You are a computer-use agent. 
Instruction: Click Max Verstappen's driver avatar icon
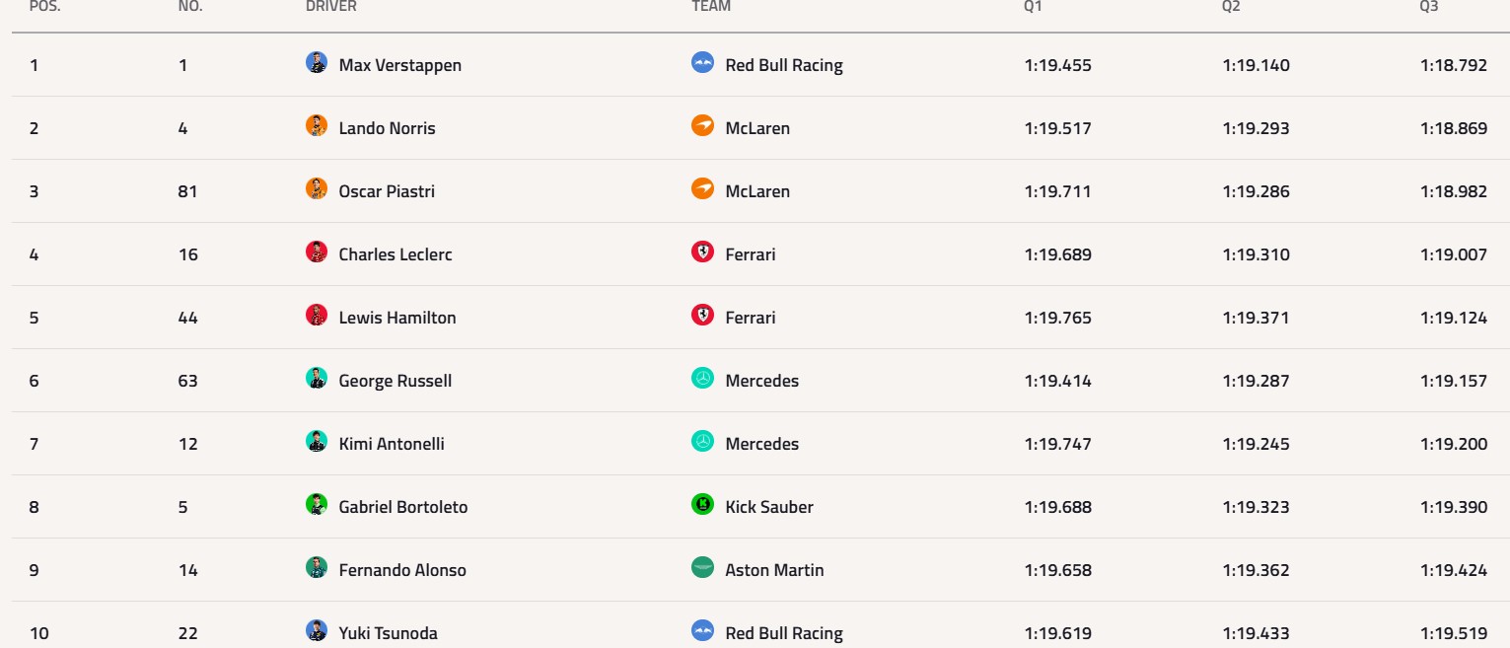316,63
